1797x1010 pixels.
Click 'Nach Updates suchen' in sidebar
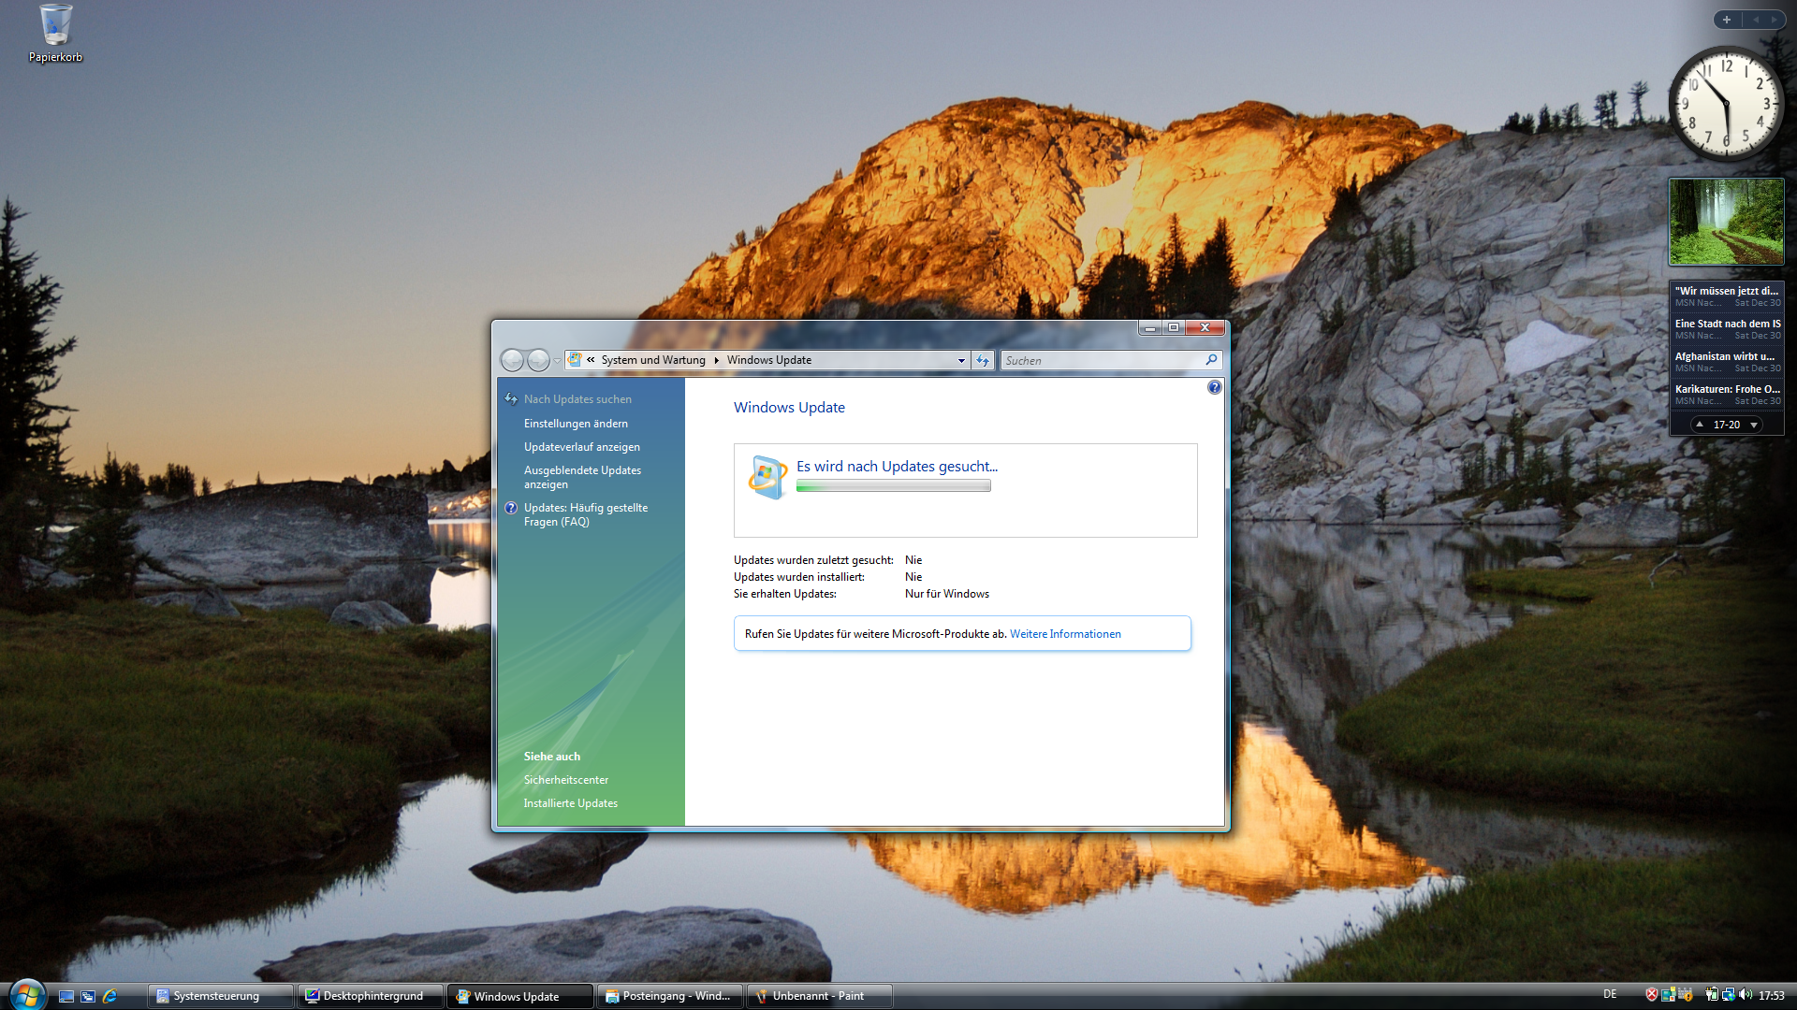(577, 399)
